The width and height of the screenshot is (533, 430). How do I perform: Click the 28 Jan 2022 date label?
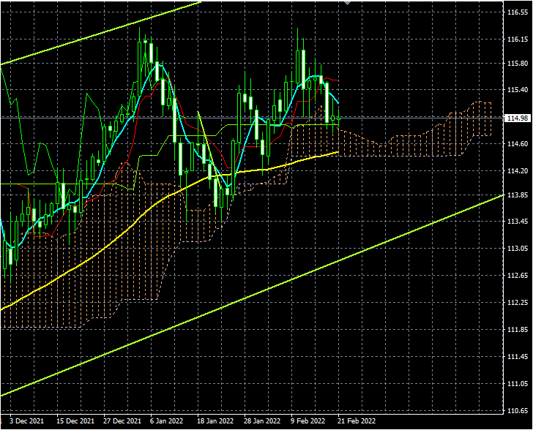coord(262,421)
